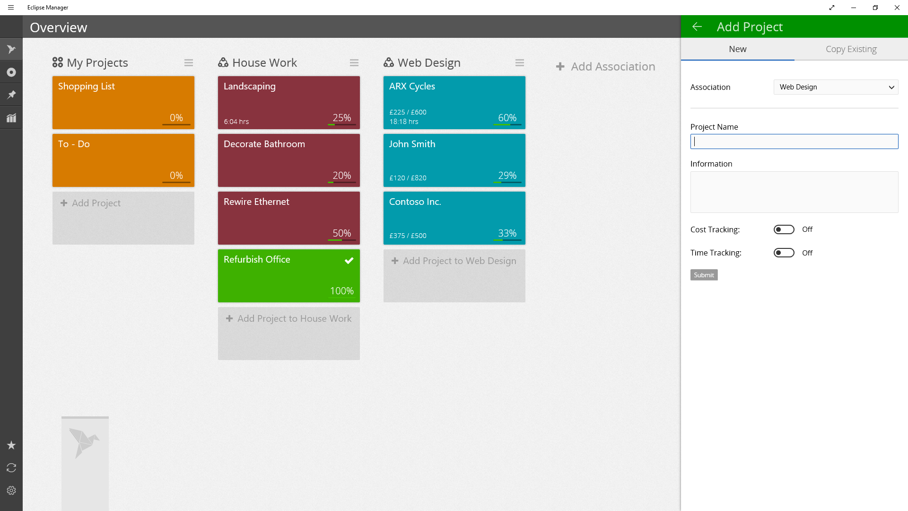Screen dimensions: 908x511
Task: Turn on the Time Tracking switch
Action: (784, 253)
